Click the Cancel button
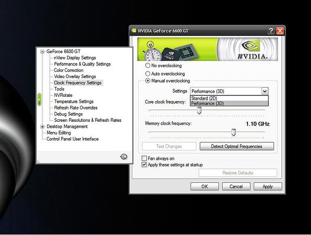This screenshot has height=235, width=311. pyautogui.click(x=236, y=187)
